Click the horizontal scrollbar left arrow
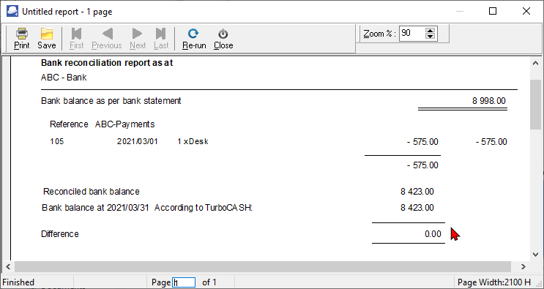This screenshot has height=289, width=544. [8, 266]
